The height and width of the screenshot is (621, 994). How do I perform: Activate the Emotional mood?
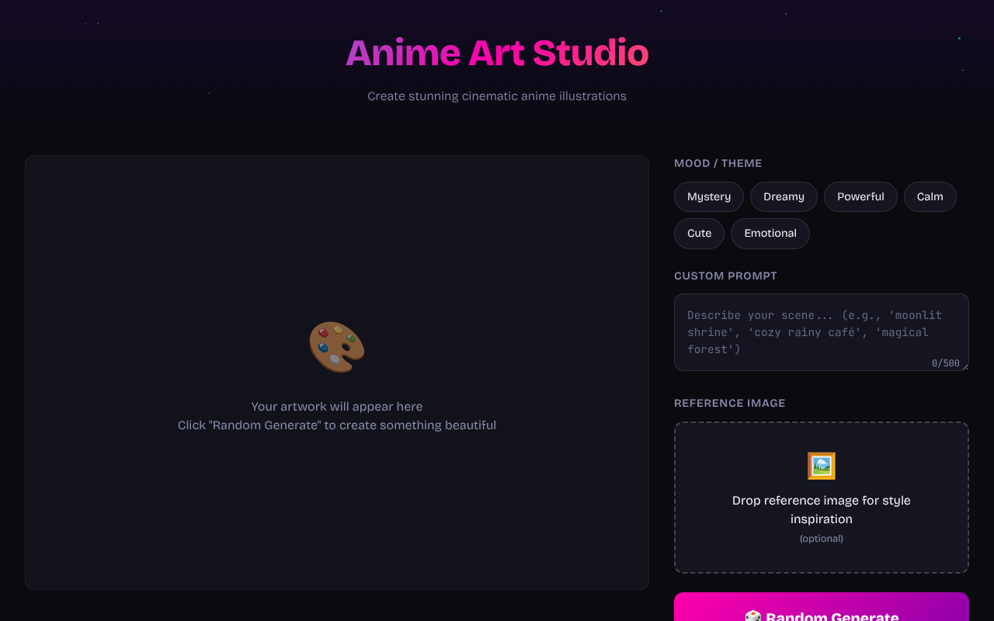pyautogui.click(x=770, y=233)
